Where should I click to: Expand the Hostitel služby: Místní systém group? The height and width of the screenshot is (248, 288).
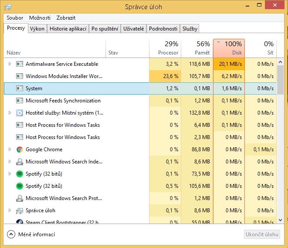pyautogui.click(x=10, y=113)
